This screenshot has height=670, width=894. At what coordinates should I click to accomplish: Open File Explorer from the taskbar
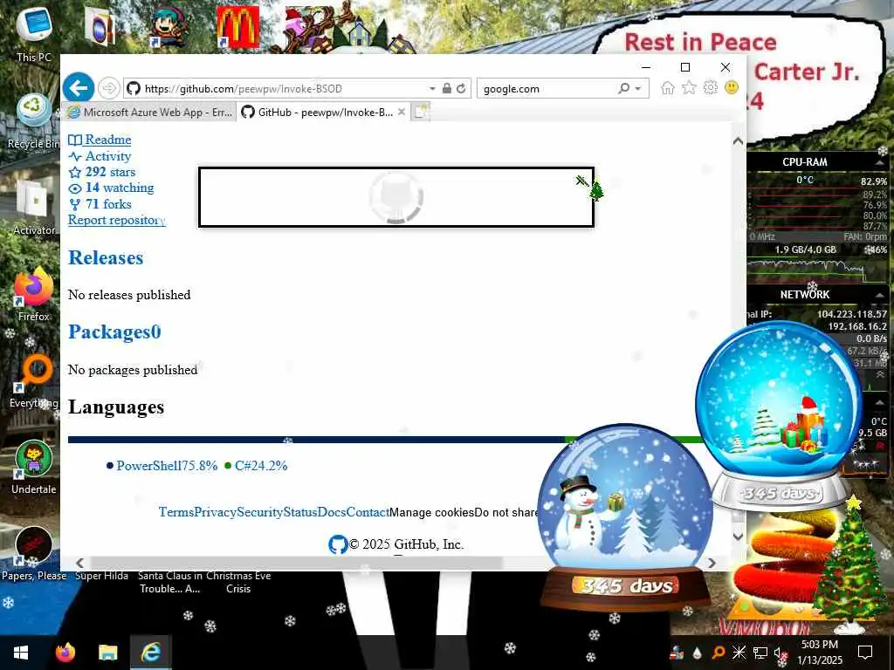(107, 653)
